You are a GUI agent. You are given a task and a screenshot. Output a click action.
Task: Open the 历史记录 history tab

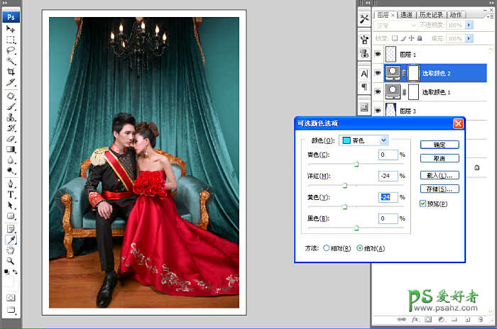[431, 14]
